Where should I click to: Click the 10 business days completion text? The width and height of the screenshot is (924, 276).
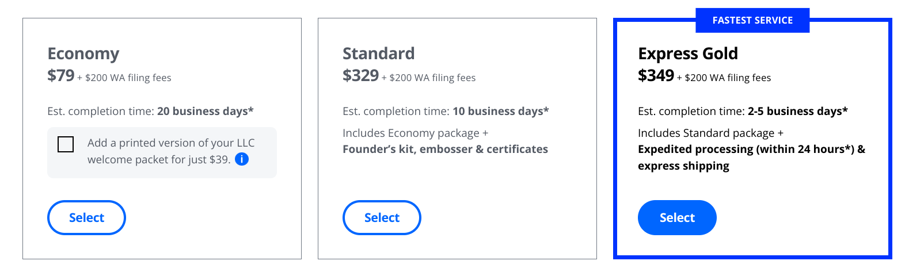[501, 111]
